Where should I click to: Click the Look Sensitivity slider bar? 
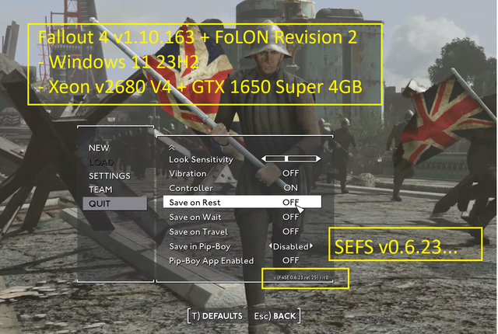tap(291, 158)
